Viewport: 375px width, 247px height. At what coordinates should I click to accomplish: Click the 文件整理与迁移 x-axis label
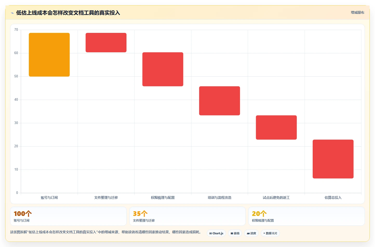[106, 198]
